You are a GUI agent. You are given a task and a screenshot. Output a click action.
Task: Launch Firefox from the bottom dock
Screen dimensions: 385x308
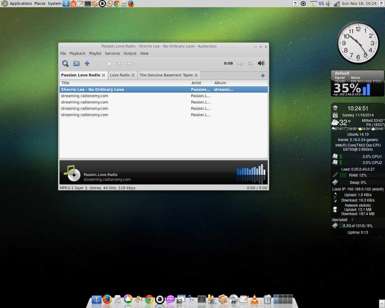point(107,299)
